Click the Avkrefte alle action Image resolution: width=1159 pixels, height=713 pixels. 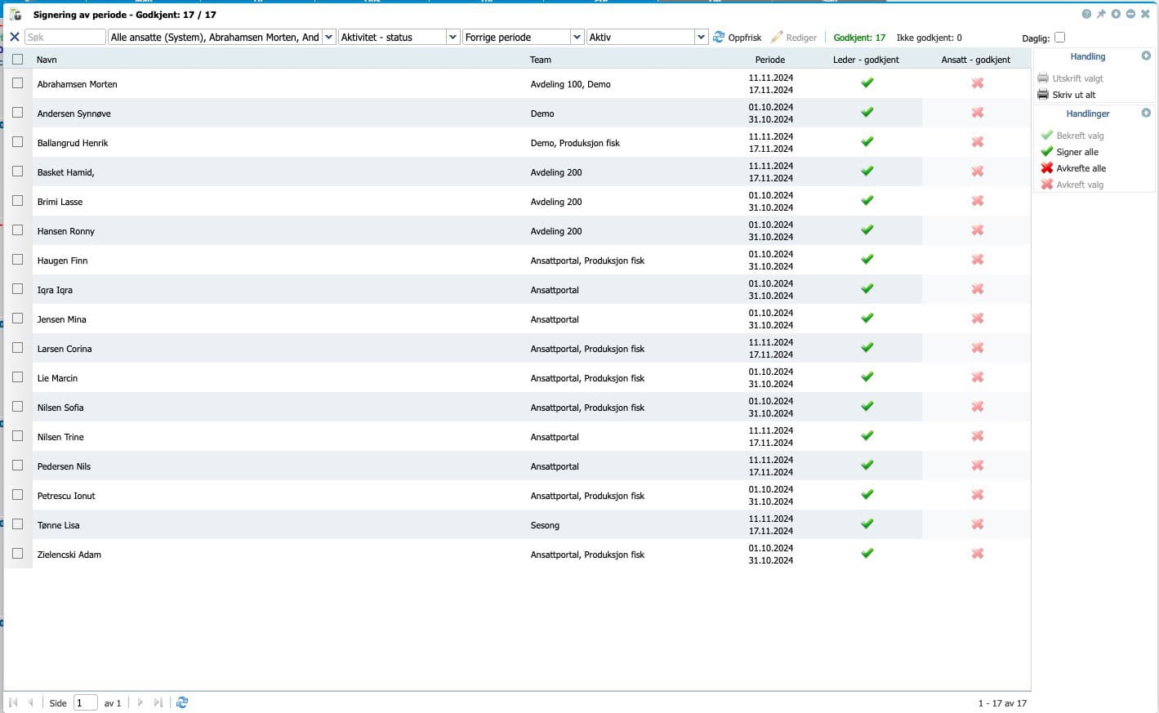point(1081,168)
